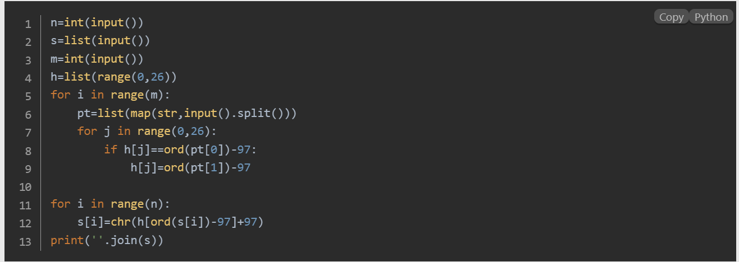Click the n=int(input()) code line

pos(97,23)
